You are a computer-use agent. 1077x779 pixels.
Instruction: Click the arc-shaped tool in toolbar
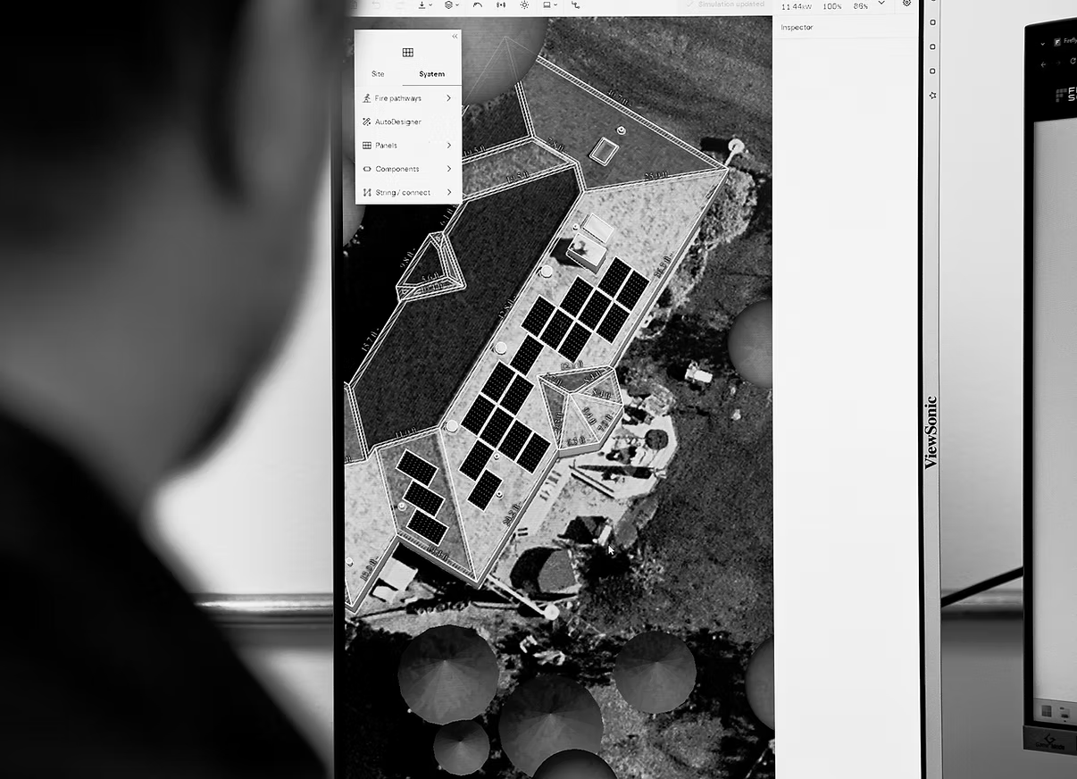478,5
